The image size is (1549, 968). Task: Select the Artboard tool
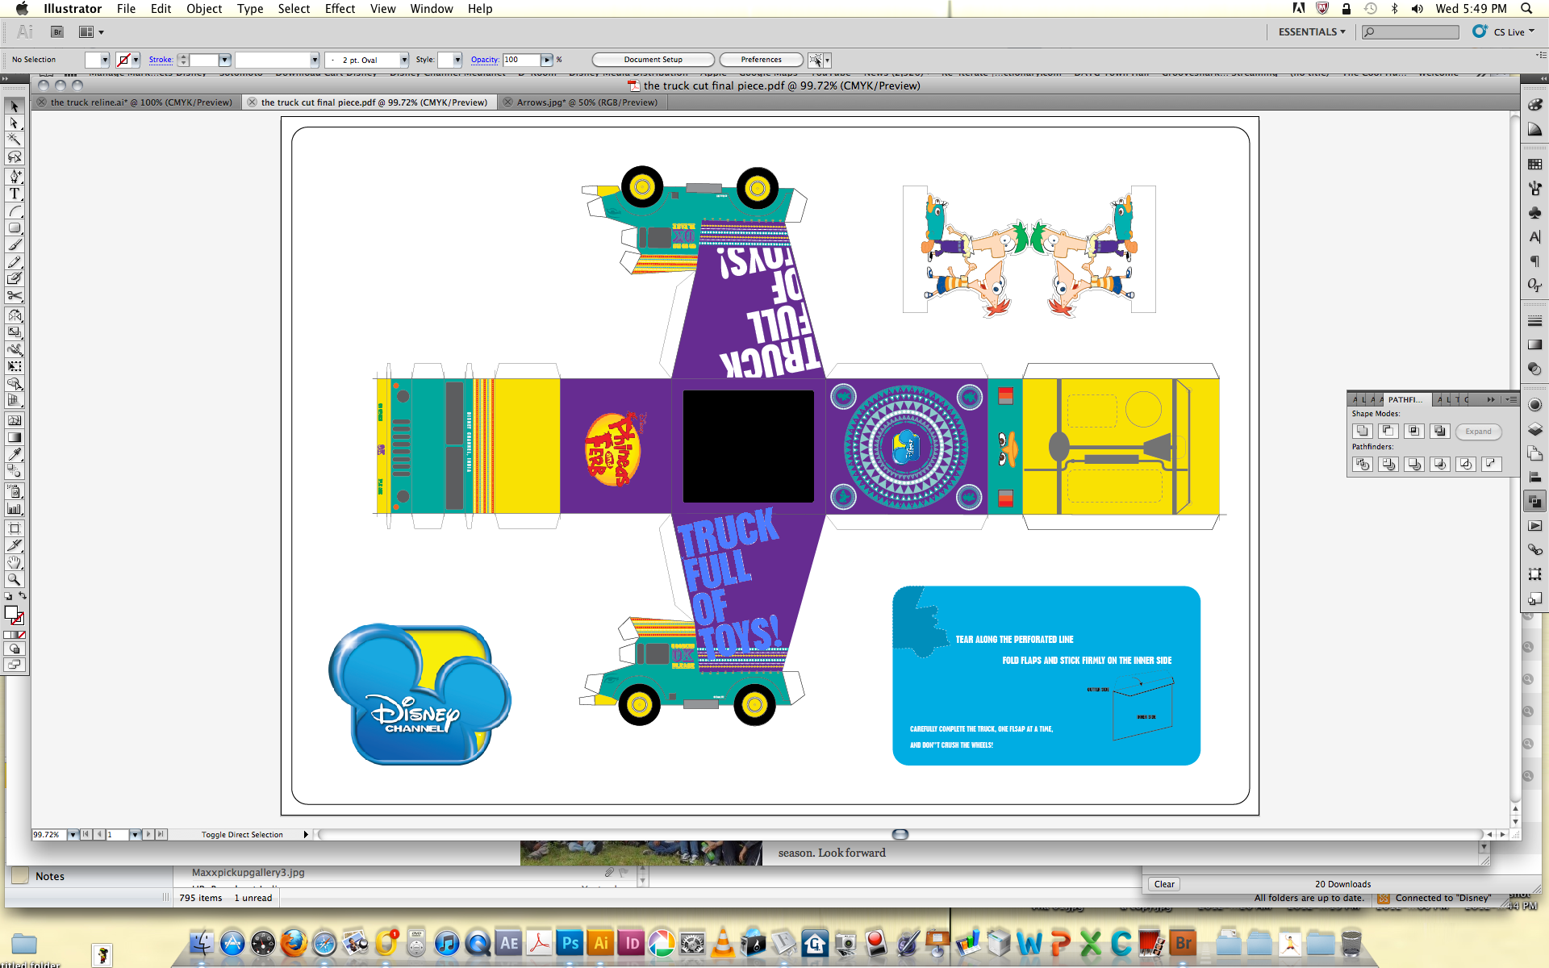point(14,528)
